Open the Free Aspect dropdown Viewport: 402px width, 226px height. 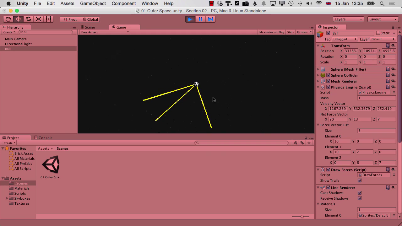tap(105, 32)
